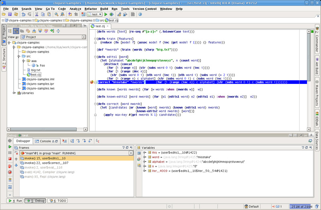Click the Step Over icon
Screen dimensions: 321x210
(x=72, y=141)
